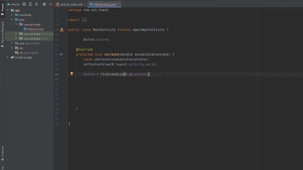Click Select Opened File target icon

click(24, 4)
